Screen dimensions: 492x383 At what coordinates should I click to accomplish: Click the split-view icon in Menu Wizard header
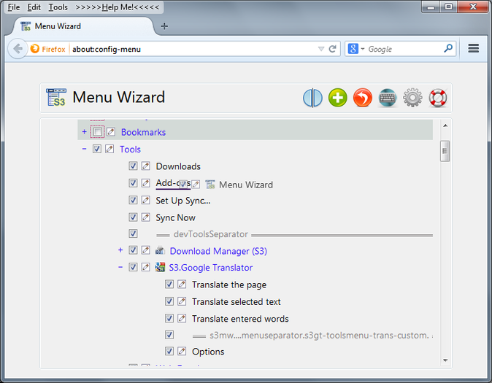tap(312, 98)
